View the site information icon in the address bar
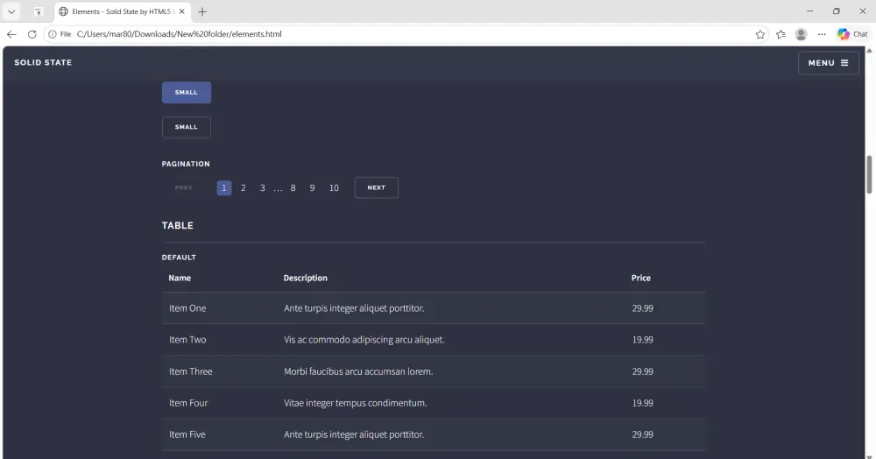Image resolution: width=876 pixels, height=459 pixels. (53, 34)
